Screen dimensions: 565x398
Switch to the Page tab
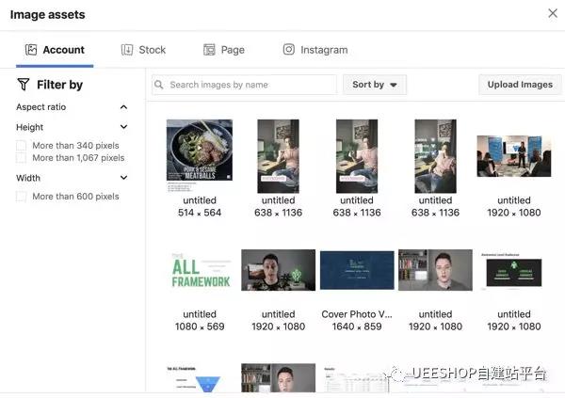(224, 50)
